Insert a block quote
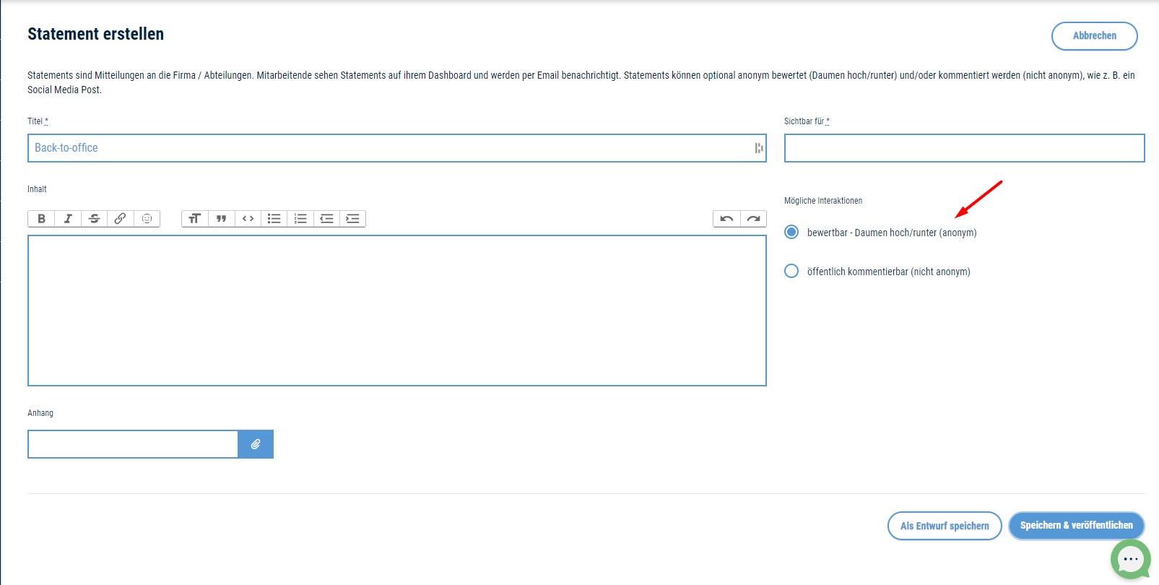Screen dimensions: 1159x585 point(222,219)
